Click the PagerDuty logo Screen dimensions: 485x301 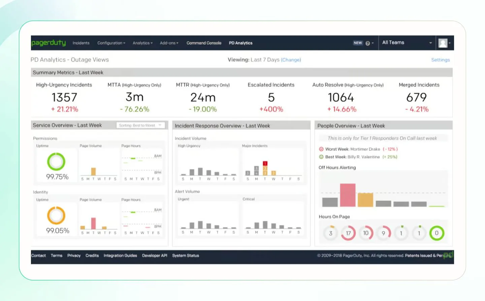click(48, 43)
